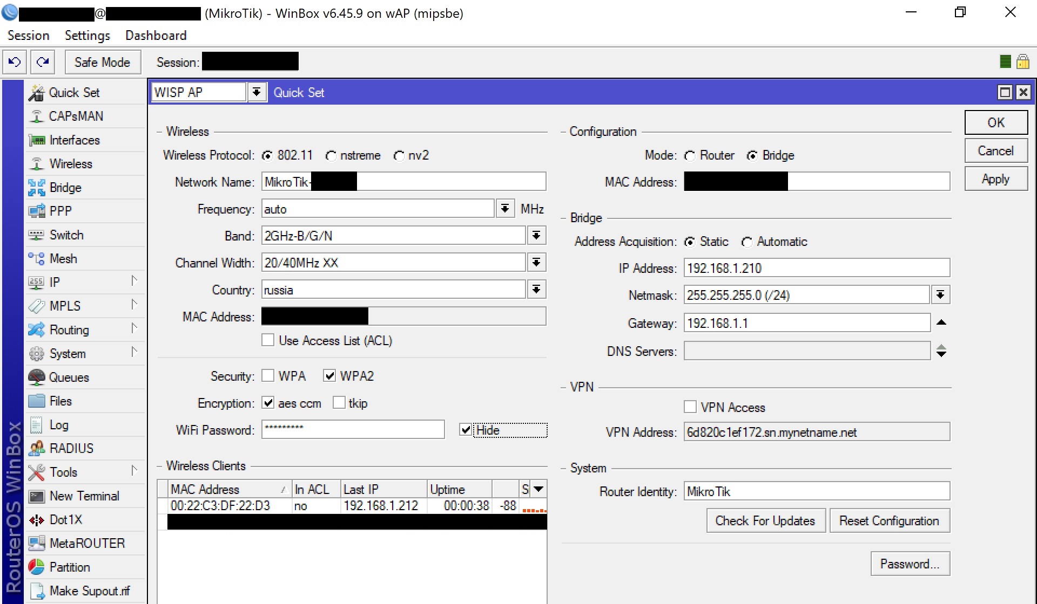Open the Log icon
This screenshot has width=1037, height=604.
click(x=36, y=425)
